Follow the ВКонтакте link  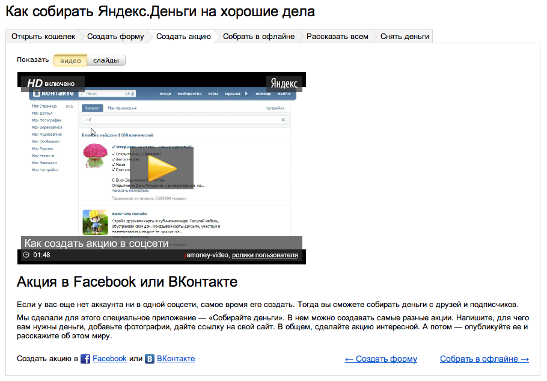176,359
